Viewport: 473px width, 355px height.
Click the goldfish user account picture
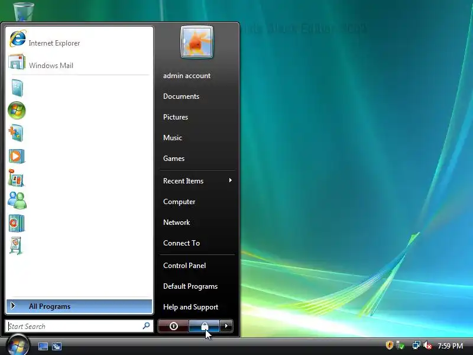[x=197, y=42]
